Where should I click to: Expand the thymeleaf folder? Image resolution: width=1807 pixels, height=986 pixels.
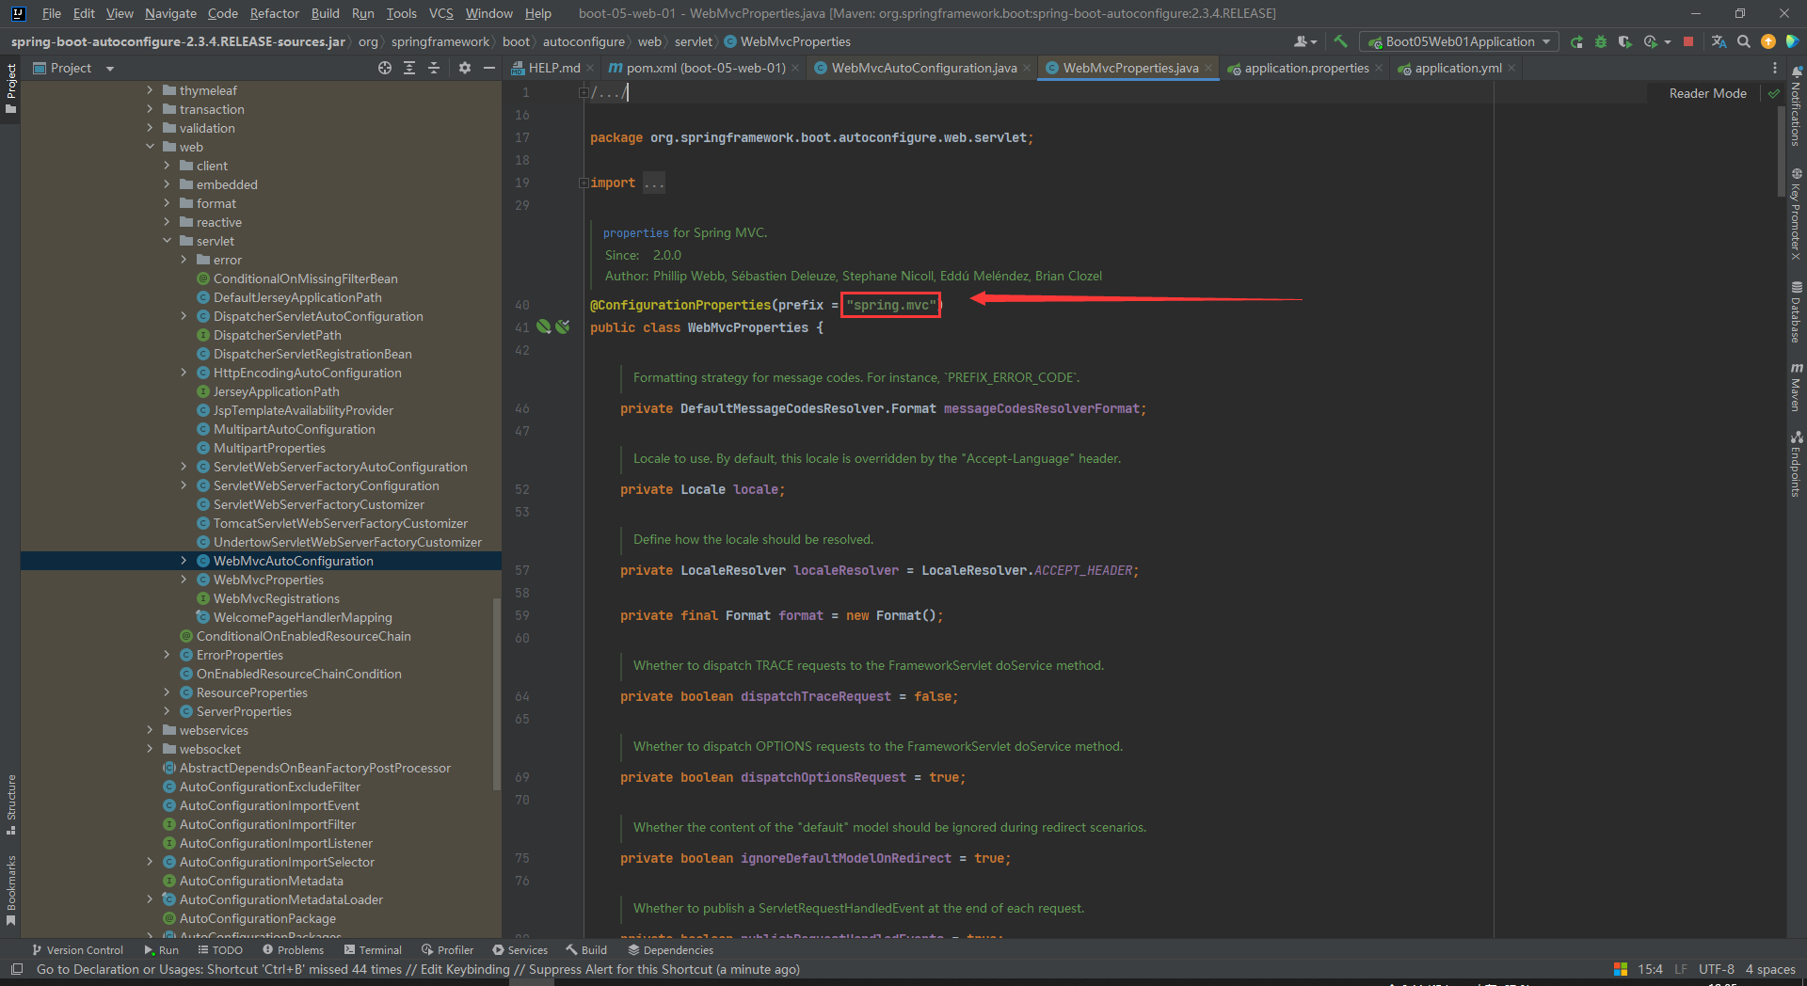click(150, 90)
